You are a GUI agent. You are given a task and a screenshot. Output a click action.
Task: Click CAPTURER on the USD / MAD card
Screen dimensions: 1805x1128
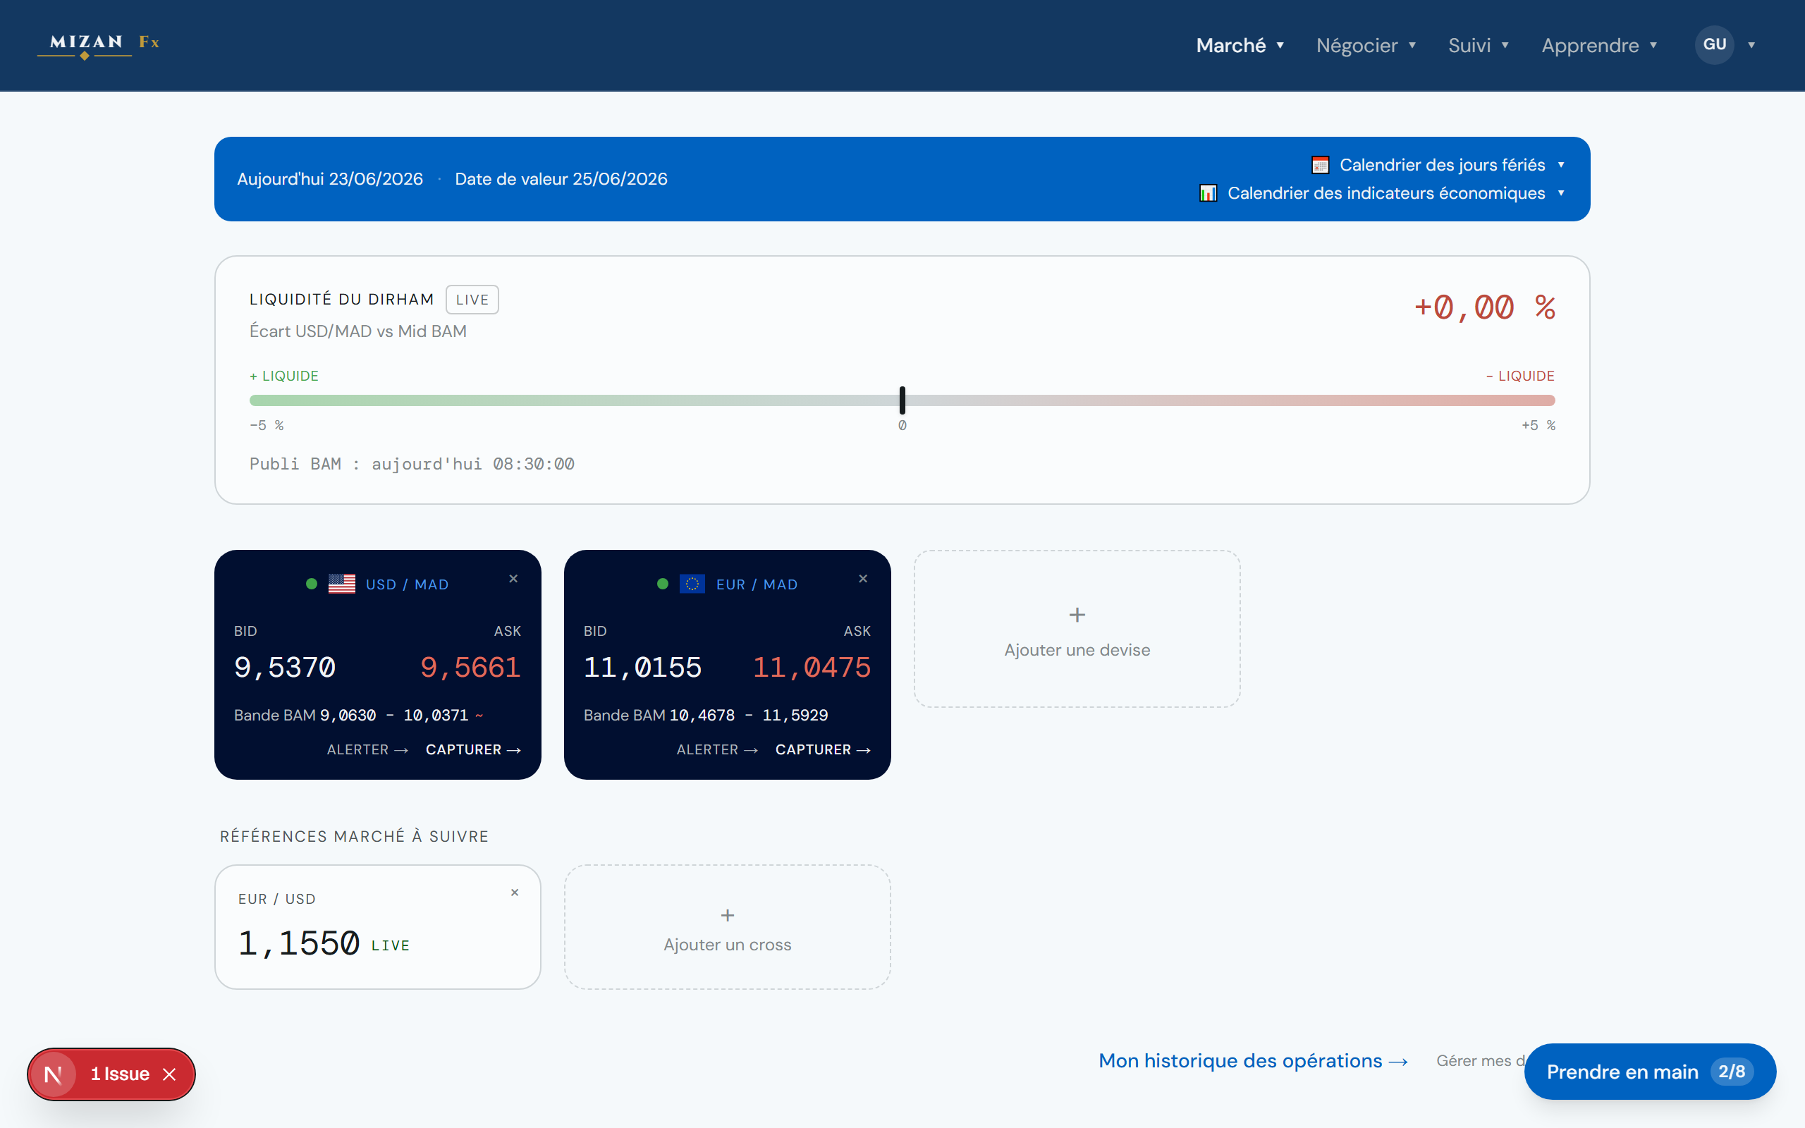coord(474,749)
